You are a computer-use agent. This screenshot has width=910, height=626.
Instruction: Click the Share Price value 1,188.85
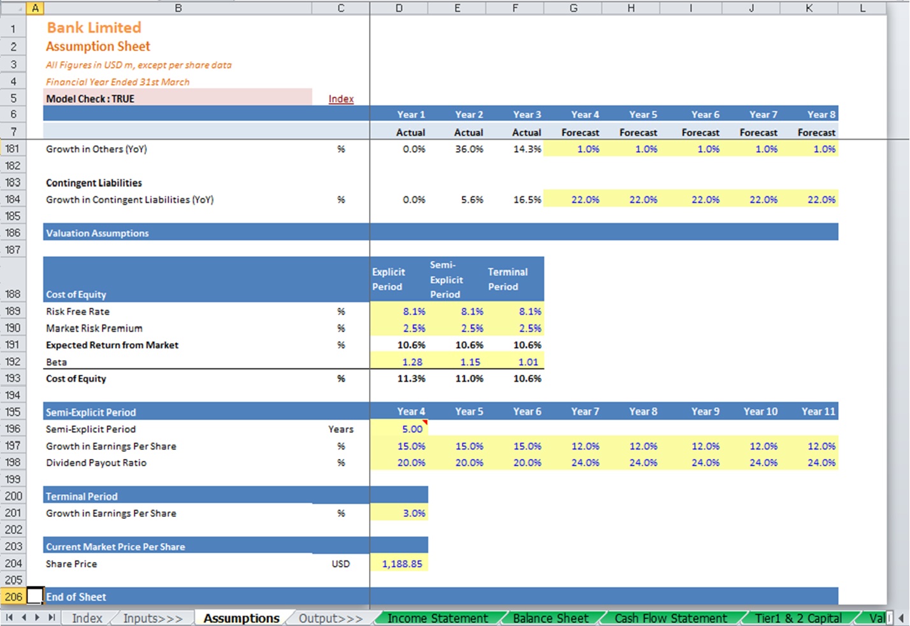(399, 564)
